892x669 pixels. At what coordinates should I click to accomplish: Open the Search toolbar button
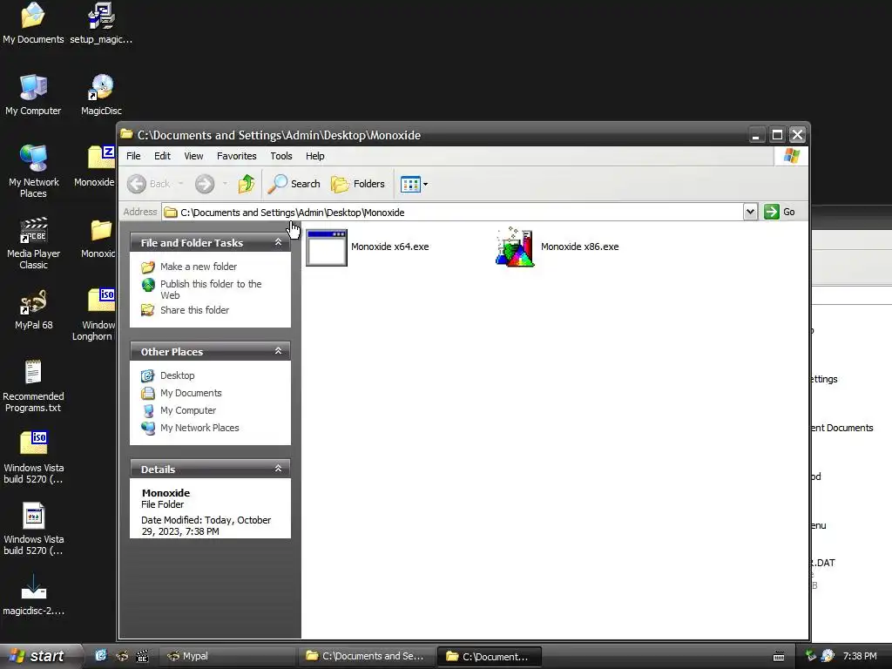[x=294, y=184]
